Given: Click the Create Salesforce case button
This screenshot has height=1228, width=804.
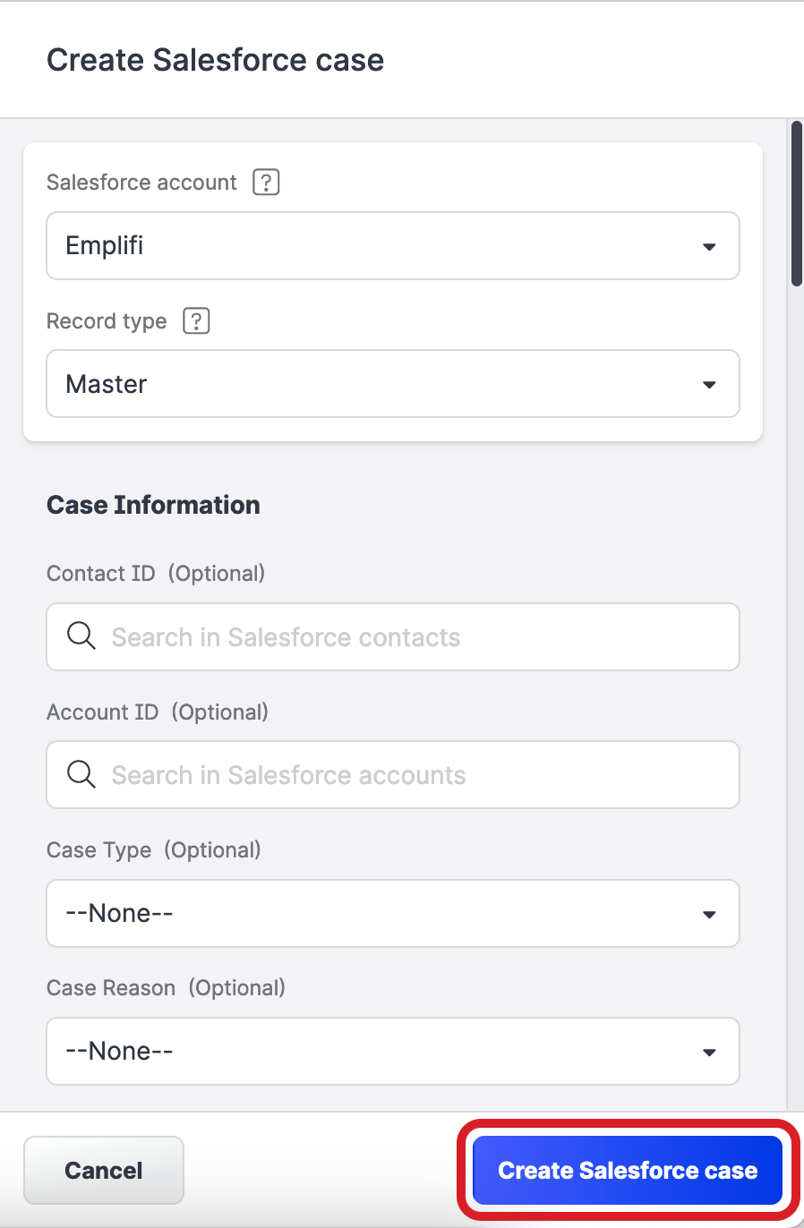Looking at the screenshot, I should (x=626, y=1170).
